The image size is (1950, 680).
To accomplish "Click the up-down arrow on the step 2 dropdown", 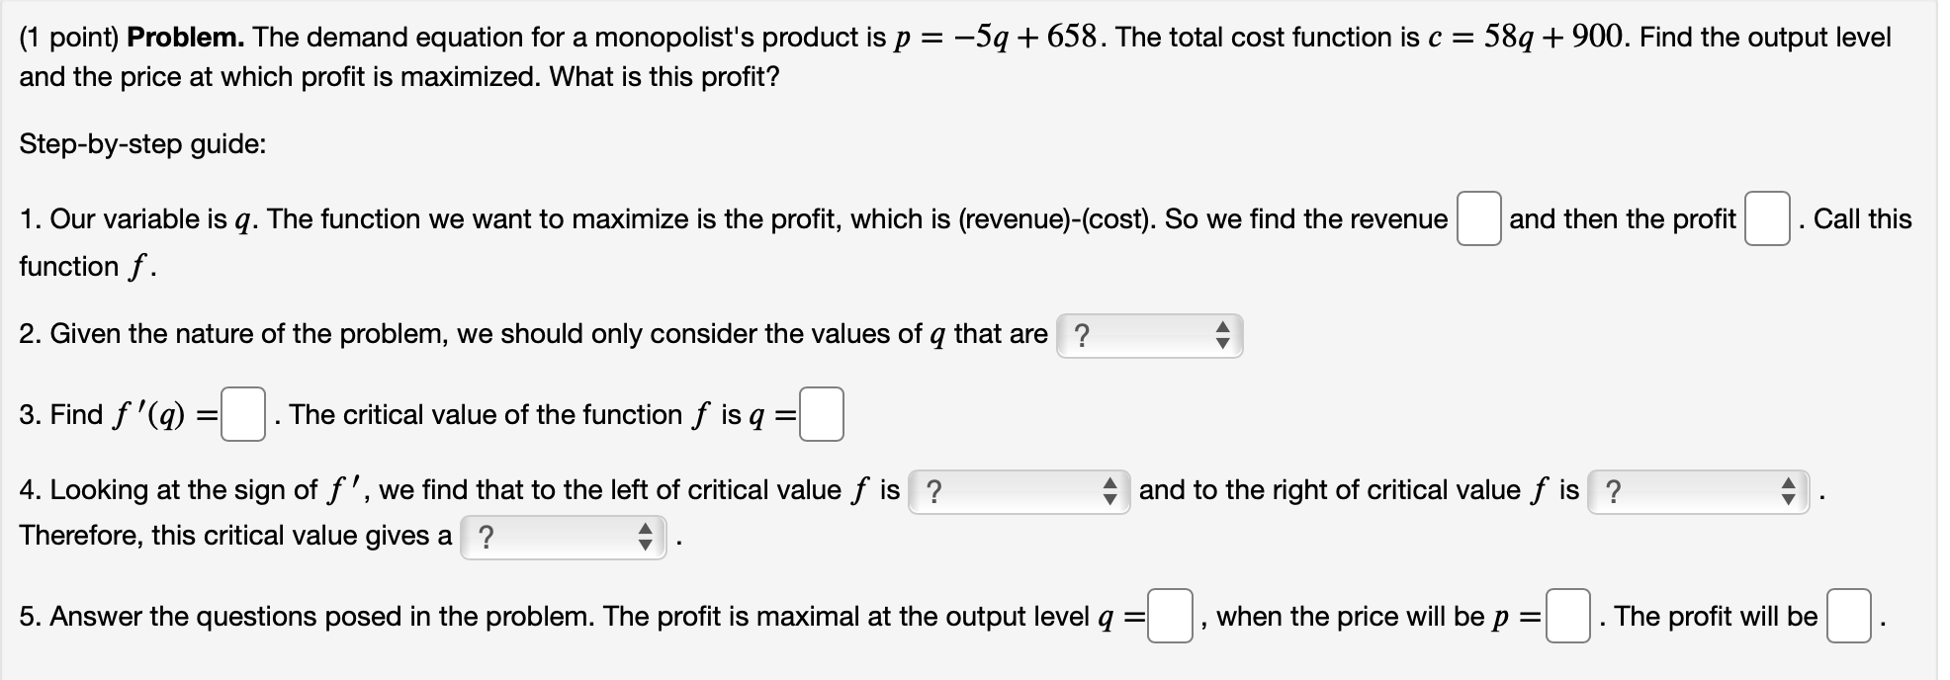I will coord(1224,336).
